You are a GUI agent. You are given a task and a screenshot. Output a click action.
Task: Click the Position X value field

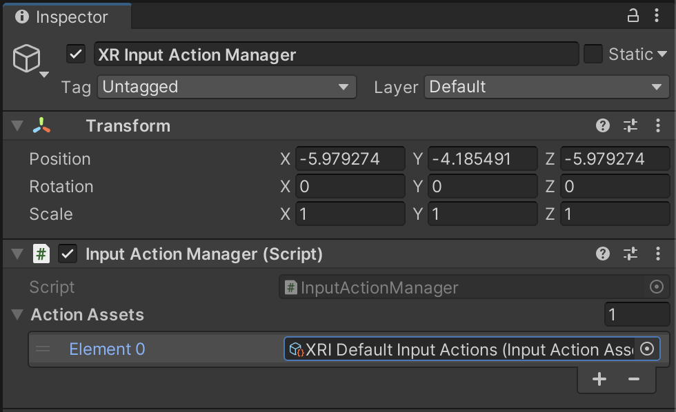350,159
